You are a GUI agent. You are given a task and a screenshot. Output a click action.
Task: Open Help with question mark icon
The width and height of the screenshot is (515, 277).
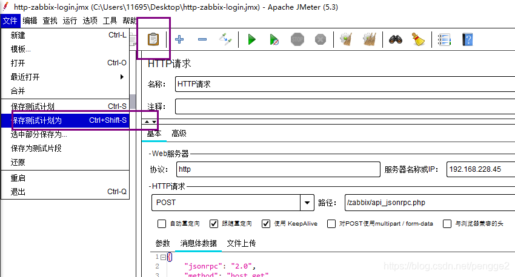(x=468, y=40)
